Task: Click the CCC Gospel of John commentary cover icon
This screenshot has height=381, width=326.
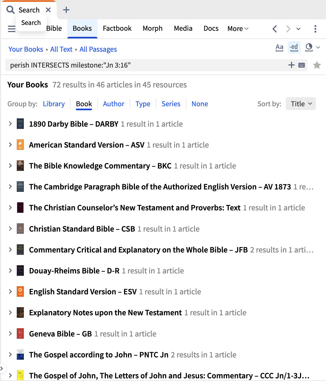Action: [x=20, y=375]
